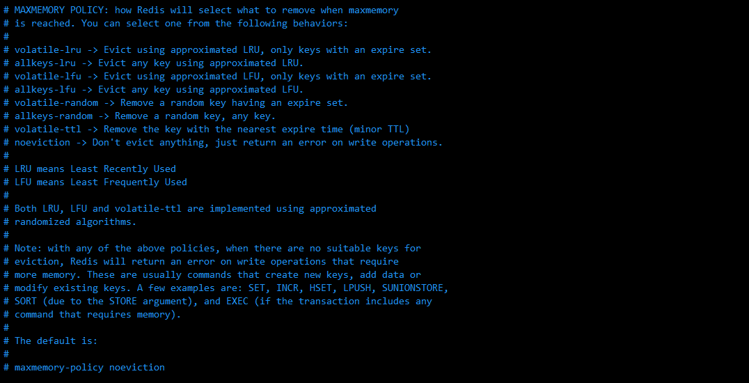Click 'SORT' at start of comment line
The width and height of the screenshot is (749, 383).
25,302
